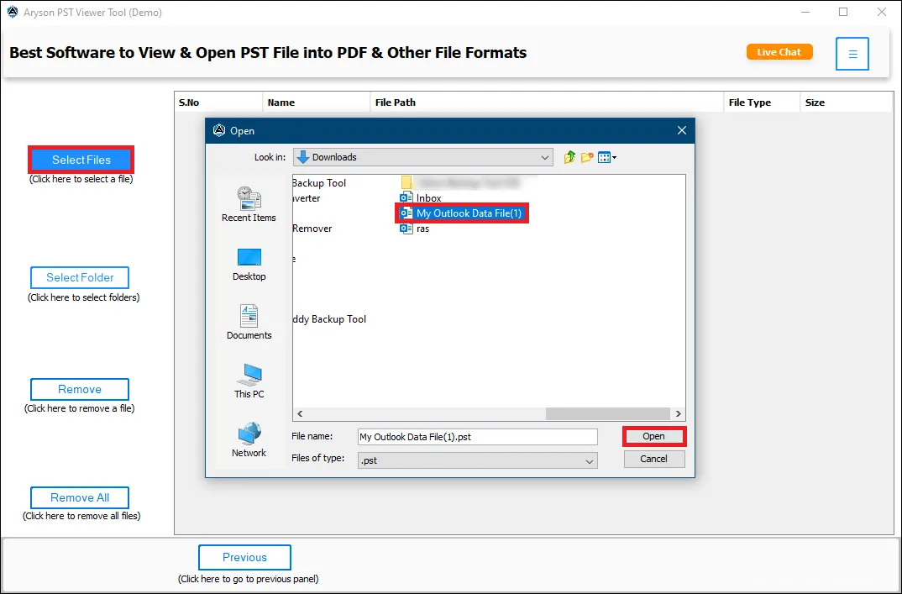Click the Select Folder button

80,277
